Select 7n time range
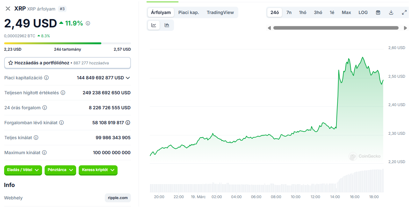Viewport: 411px width, 208px height. pos(289,12)
